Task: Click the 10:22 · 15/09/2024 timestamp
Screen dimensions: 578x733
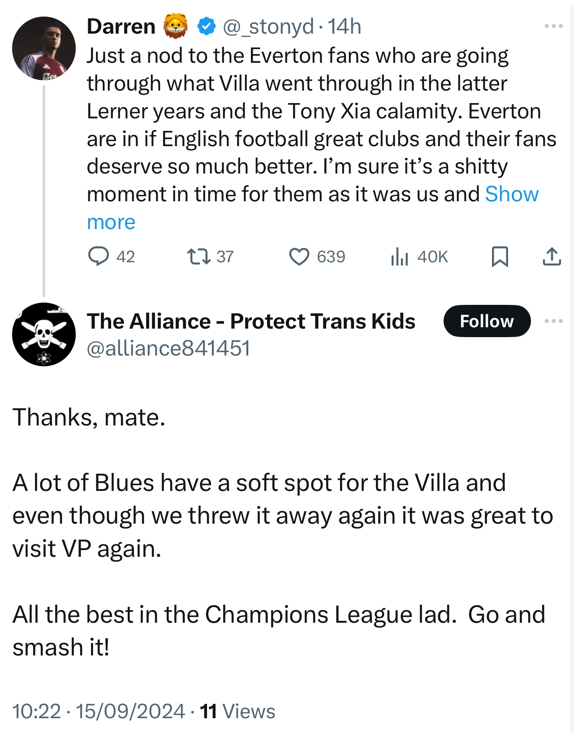Action: (x=99, y=711)
